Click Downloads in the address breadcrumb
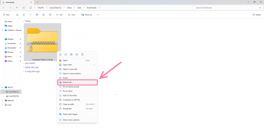Screen dimensions: 264x133 [x=91, y=8]
